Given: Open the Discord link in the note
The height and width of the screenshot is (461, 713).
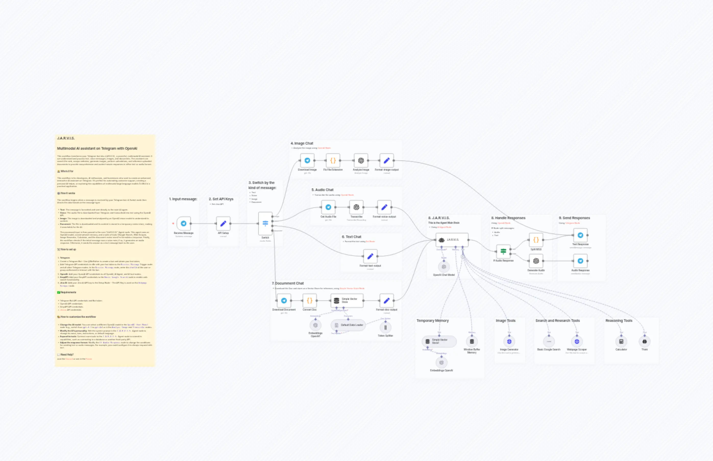Looking at the screenshot, I should [x=69, y=359].
